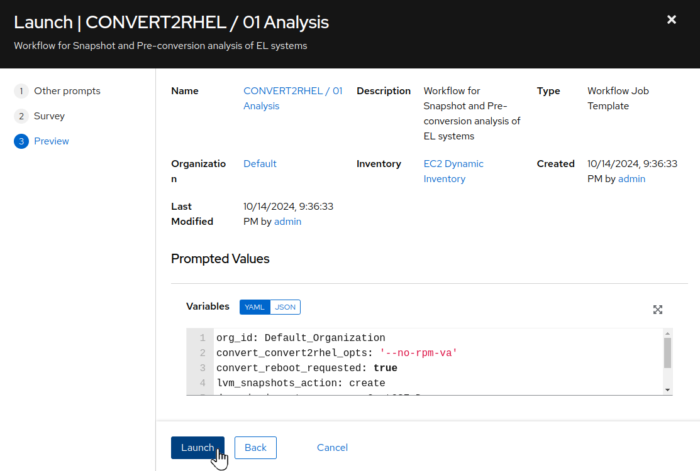
Task: Open the CONVERT2RHEL / 01 Analysis link
Action: (x=292, y=99)
